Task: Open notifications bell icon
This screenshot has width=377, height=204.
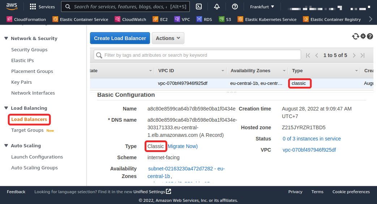Action: [217, 7]
